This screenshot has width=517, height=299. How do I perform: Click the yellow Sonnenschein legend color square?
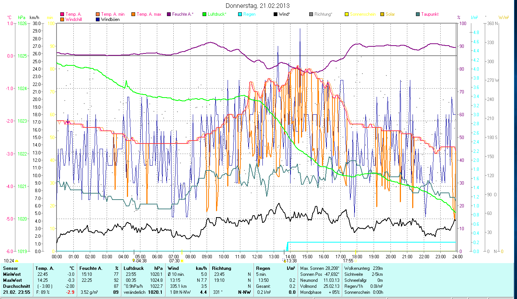[x=346, y=14]
